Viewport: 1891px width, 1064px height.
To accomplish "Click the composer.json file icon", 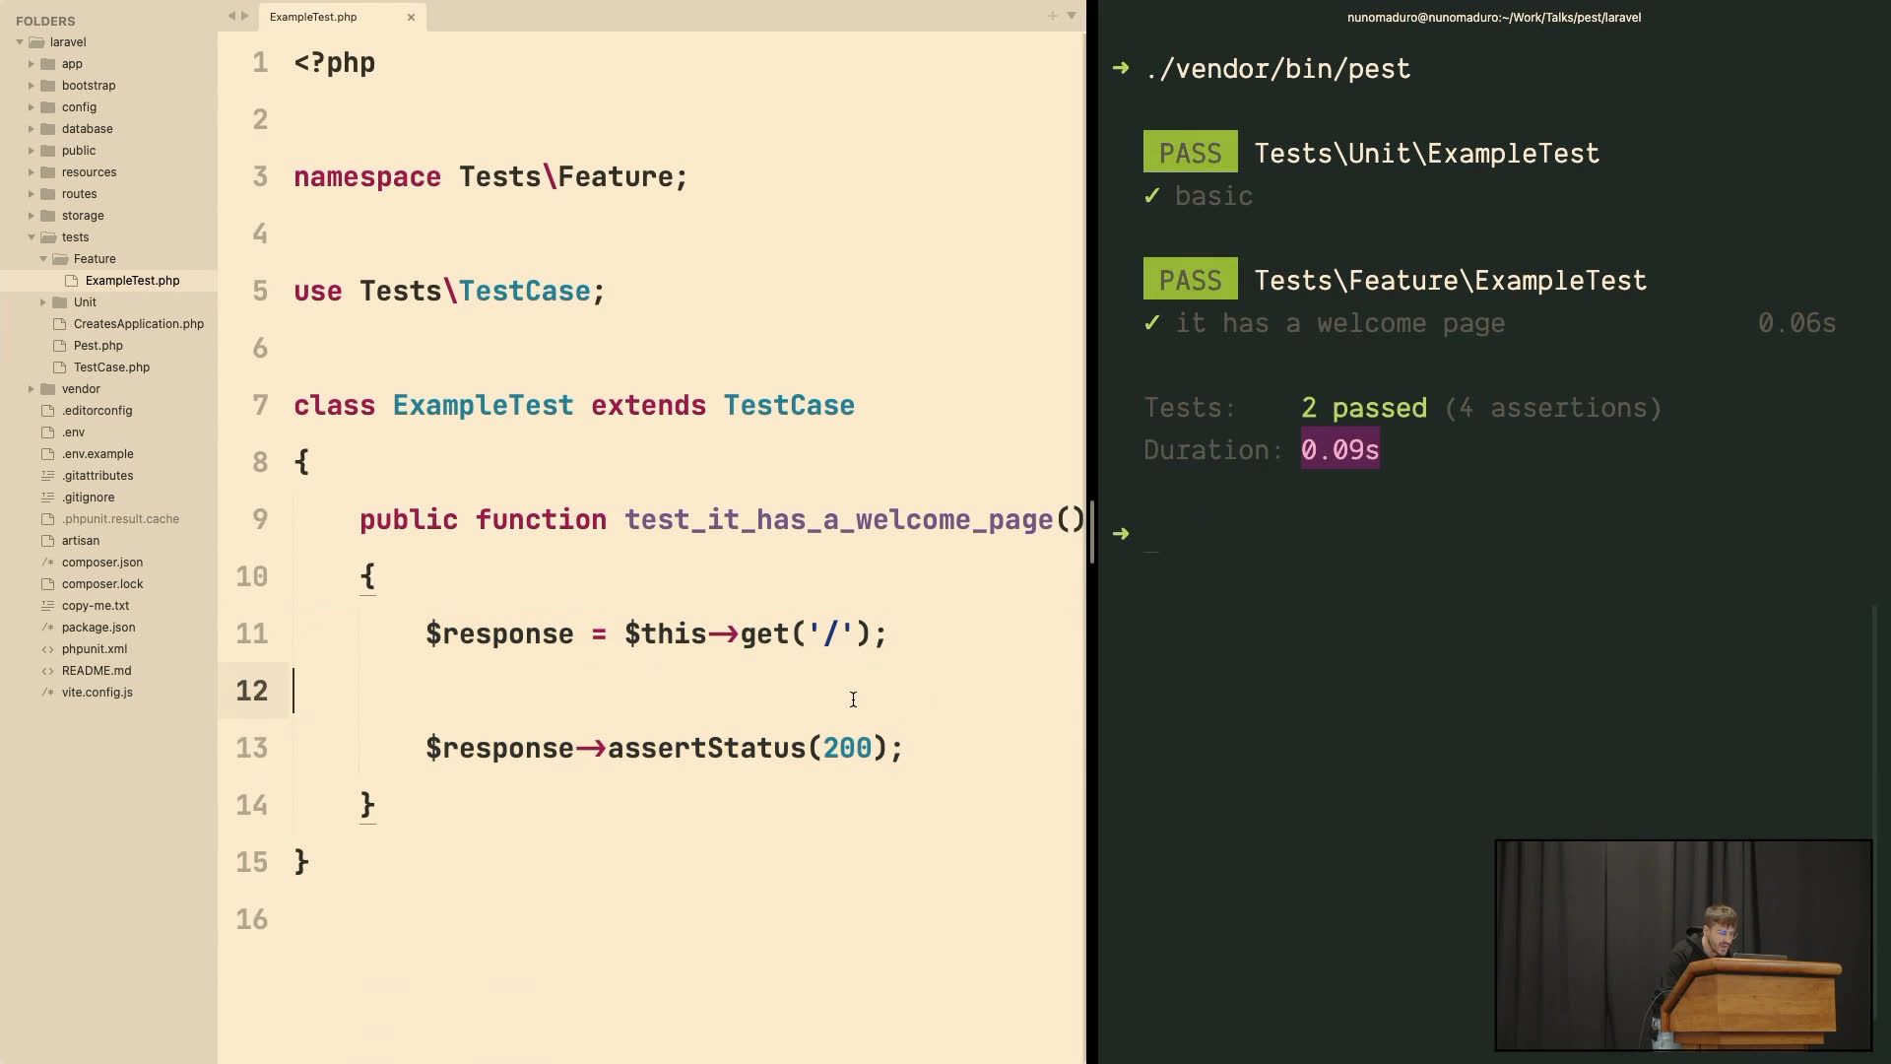I will (x=47, y=563).
